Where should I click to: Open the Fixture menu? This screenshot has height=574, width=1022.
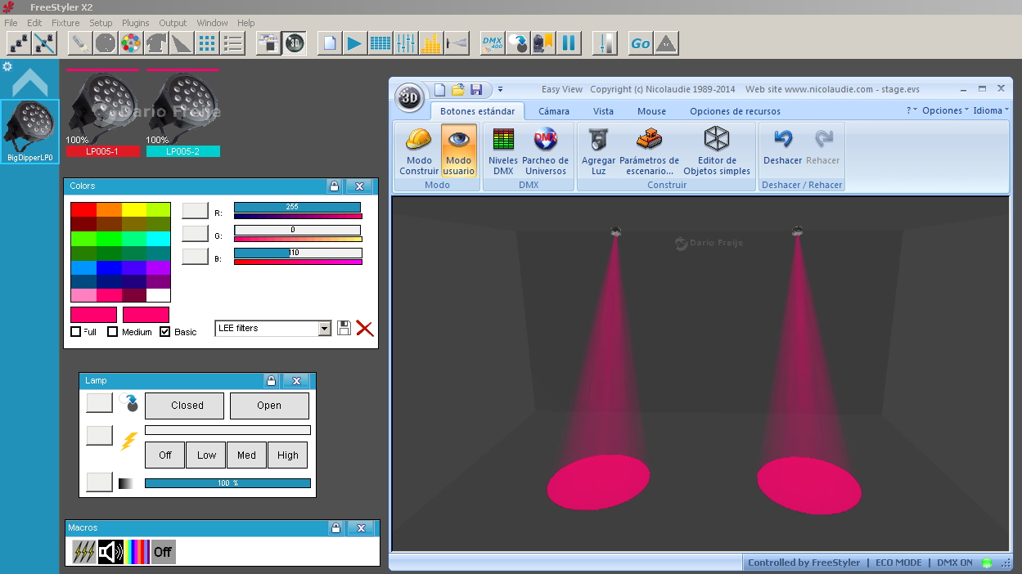pyautogui.click(x=65, y=23)
